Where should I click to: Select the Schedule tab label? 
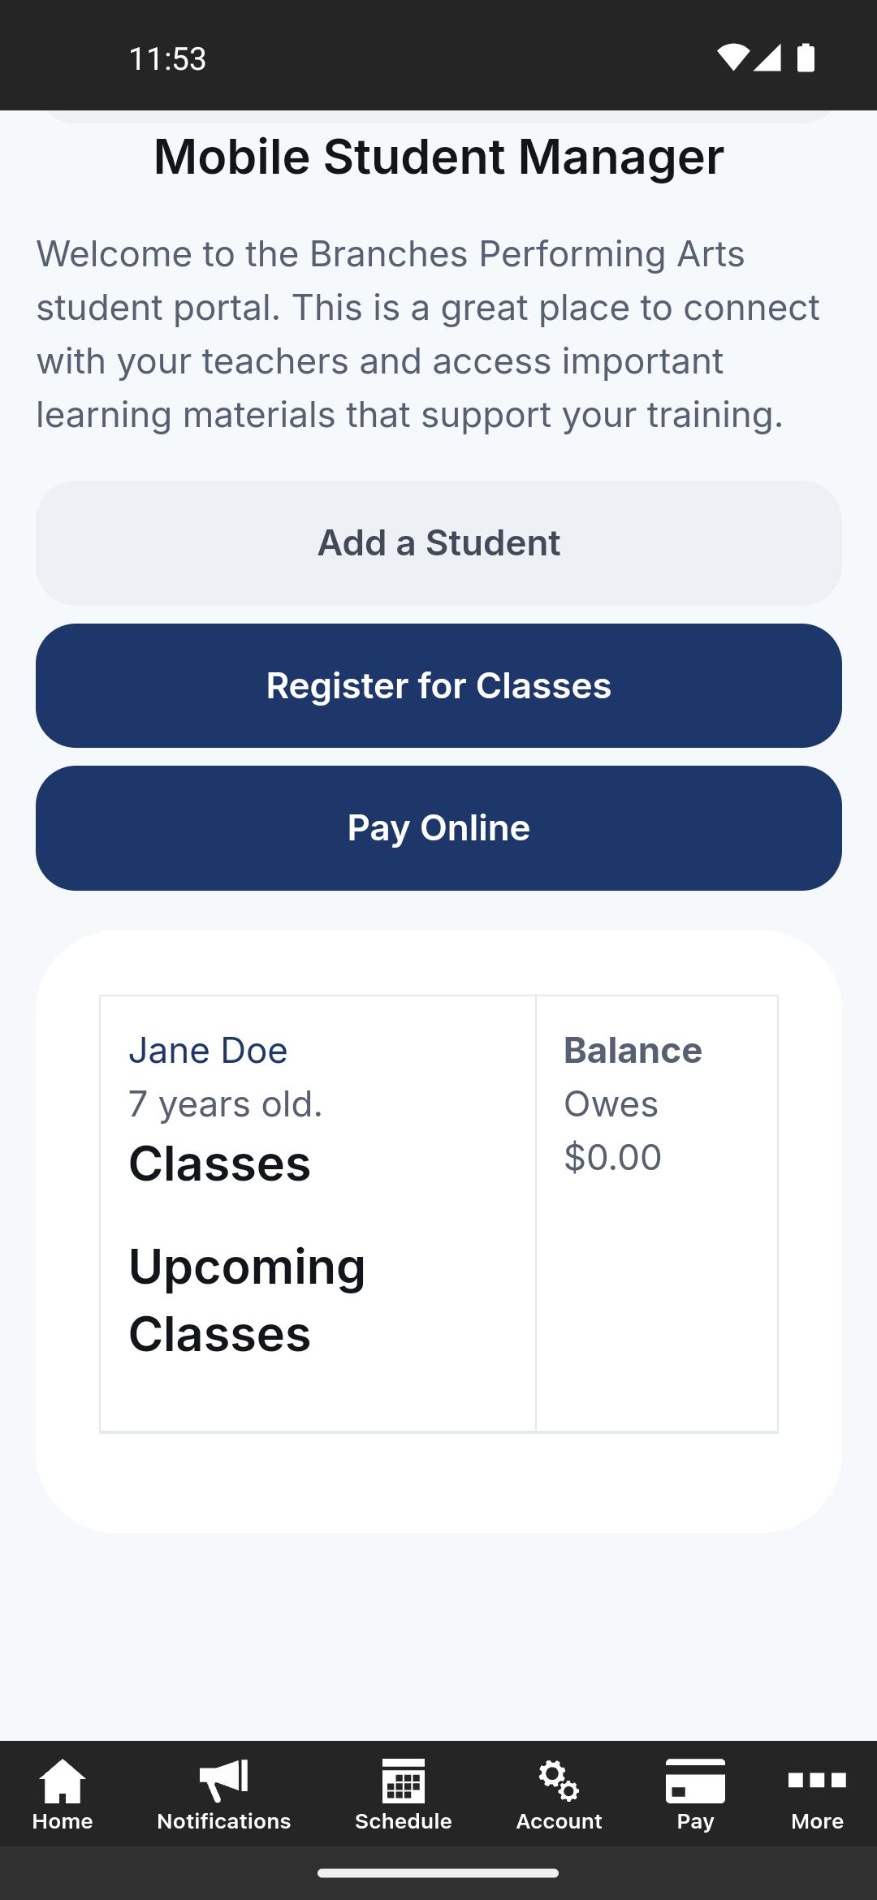click(x=404, y=1821)
